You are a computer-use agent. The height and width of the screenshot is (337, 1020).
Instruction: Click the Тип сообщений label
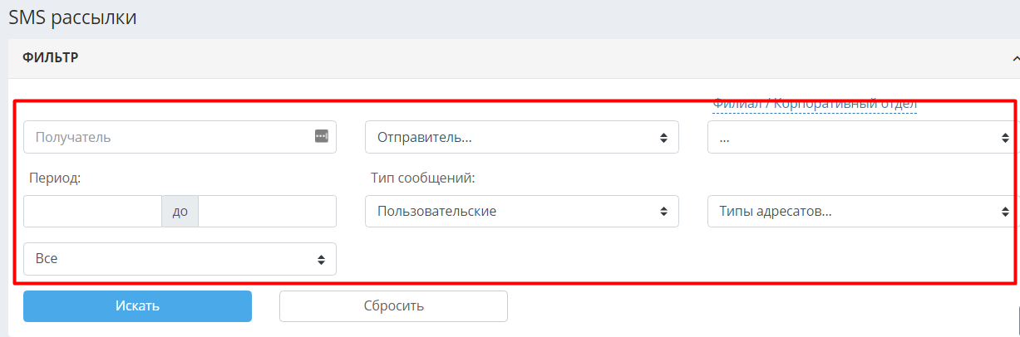pyautogui.click(x=422, y=178)
